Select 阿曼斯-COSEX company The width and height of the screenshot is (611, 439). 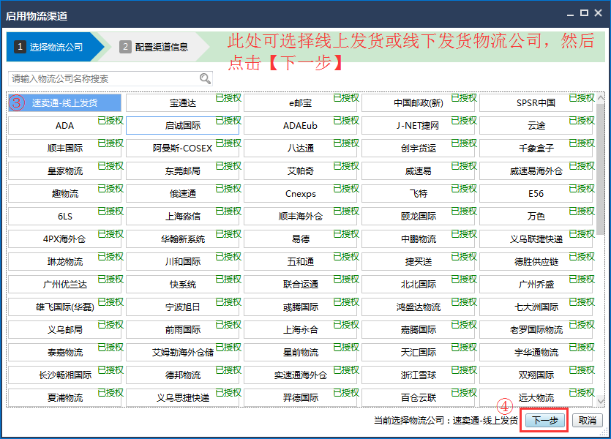(182, 148)
